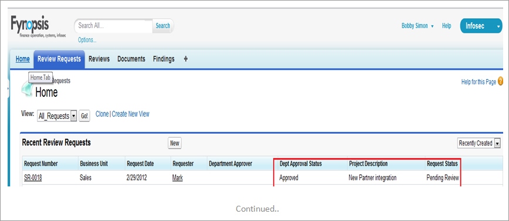Open requester Mark's record
509x221 pixels.
pyautogui.click(x=177, y=178)
